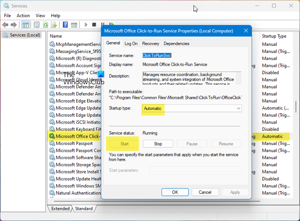Click the Description box scrollbar in the dialog
This screenshot has width=300, height=221.
(x=239, y=78)
